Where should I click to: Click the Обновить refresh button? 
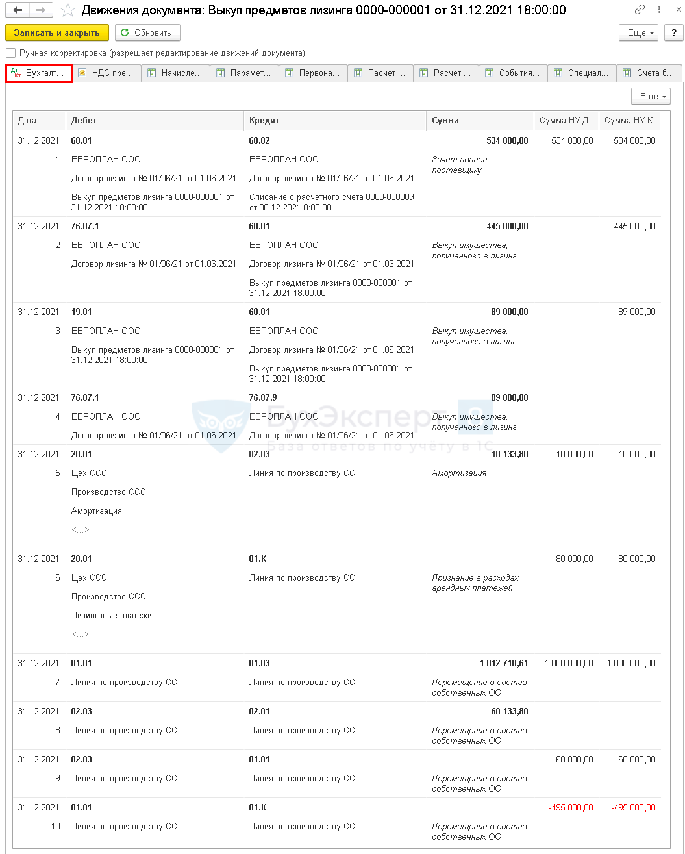(147, 32)
